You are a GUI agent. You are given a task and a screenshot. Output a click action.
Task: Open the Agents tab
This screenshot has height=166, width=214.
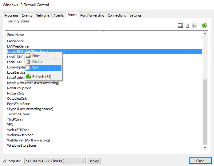pyautogui.click(x=58, y=15)
